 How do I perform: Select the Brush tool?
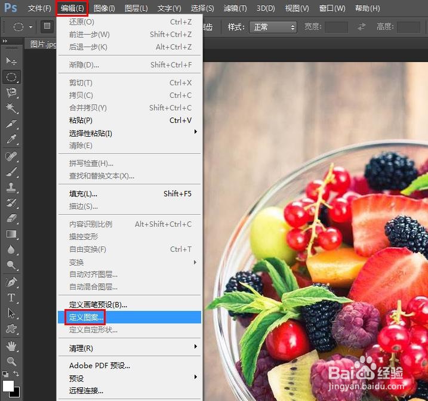(x=11, y=172)
